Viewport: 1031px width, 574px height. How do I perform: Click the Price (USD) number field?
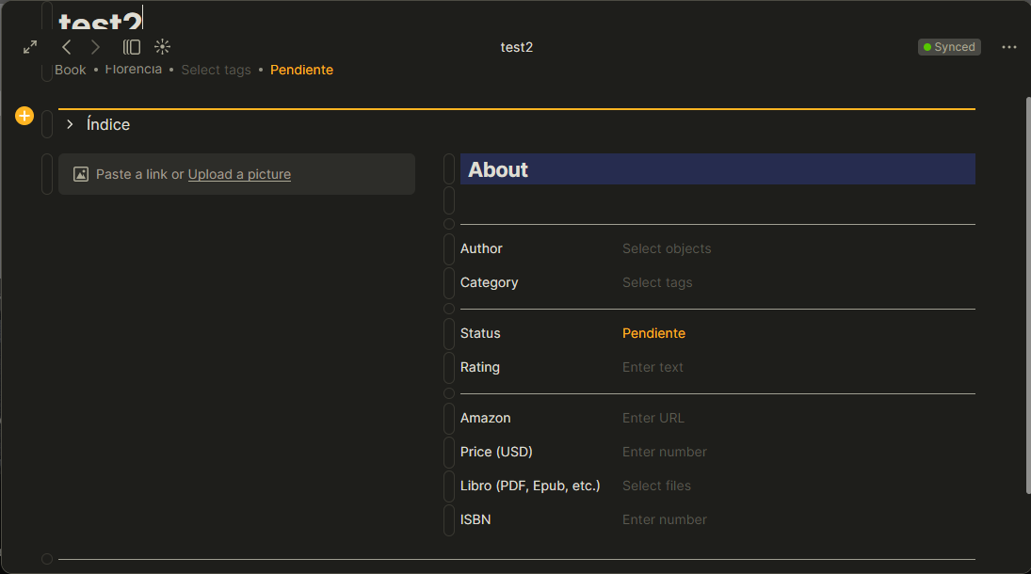[664, 452]
